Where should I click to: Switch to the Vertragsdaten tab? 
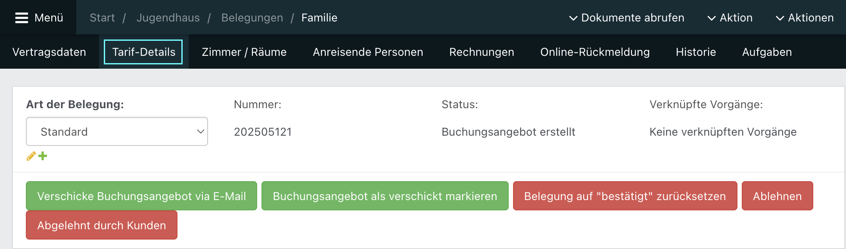click(x=49, y=52)
